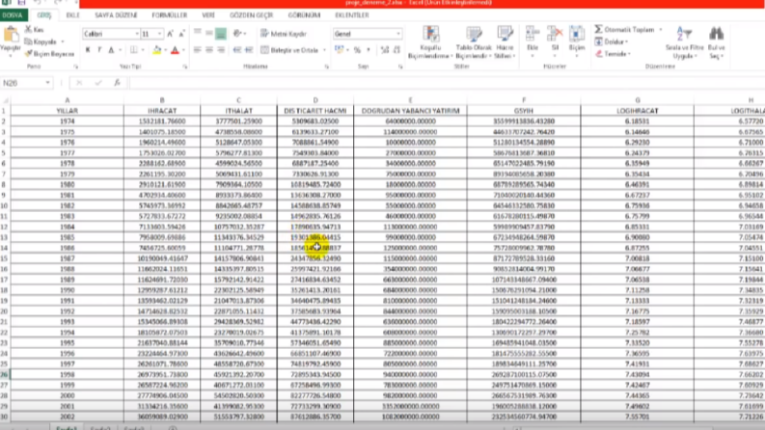Open the Calibri font name dropdown

[x=137, y=34]
